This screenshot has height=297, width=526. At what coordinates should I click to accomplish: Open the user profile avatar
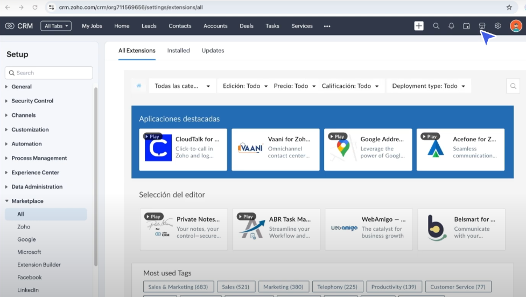click(516, 26)
